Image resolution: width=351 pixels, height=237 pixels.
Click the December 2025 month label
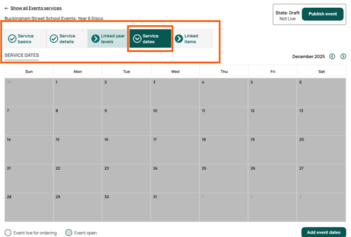pos(308,56)
